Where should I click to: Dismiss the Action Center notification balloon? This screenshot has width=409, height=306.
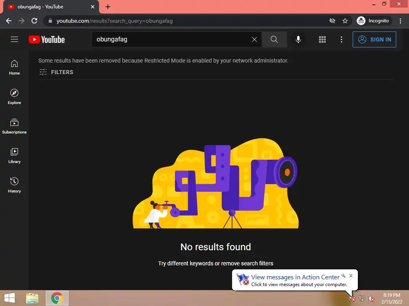[351, 276]
